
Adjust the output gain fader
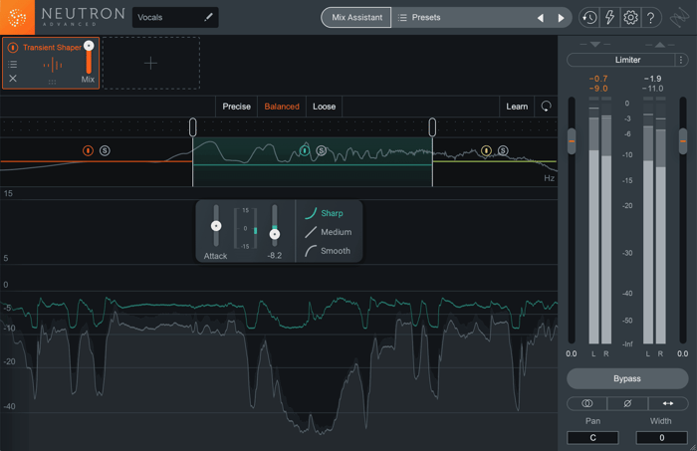[683, 141]
